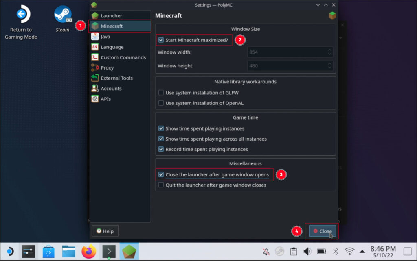Open the Accounts page
This screenshot has height=261, width=417.
coord(120,88)
